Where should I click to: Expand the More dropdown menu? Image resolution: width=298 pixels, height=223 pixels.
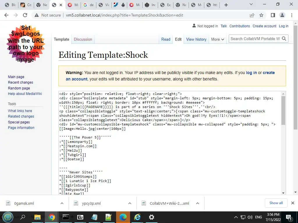coord(218,39)
